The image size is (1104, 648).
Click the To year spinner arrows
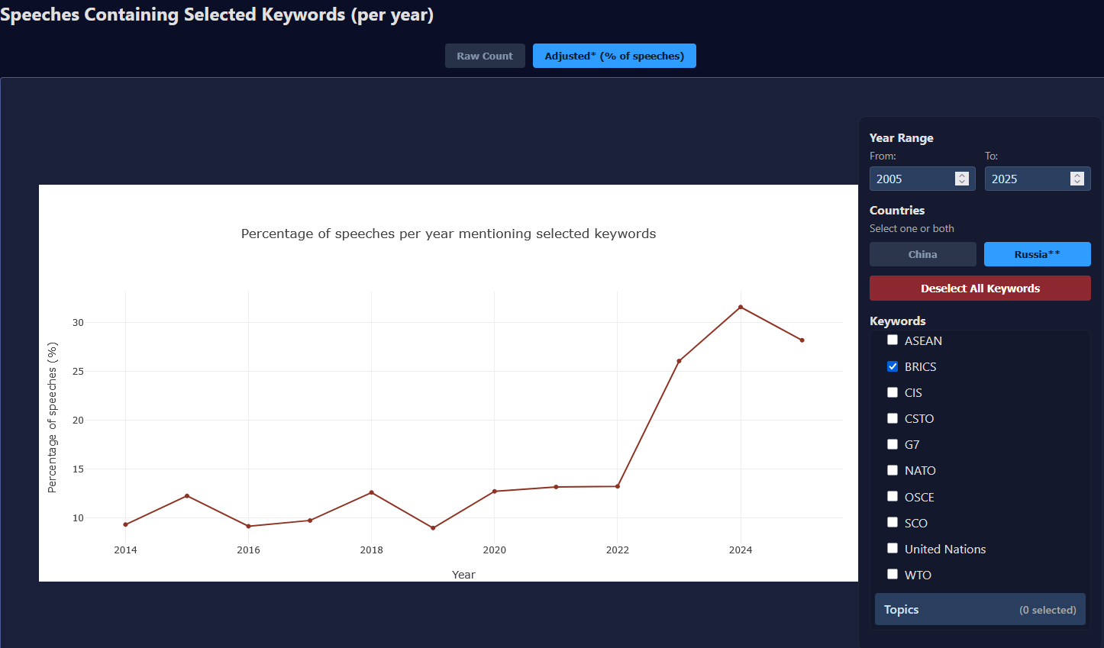pyautogui.click(x=1077, y=179)
